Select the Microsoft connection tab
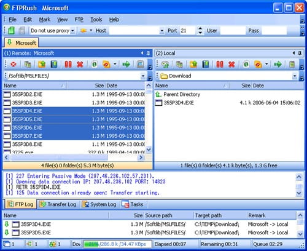Image resolution: width=307 pixels, height=251 pixels. point(21,42)
